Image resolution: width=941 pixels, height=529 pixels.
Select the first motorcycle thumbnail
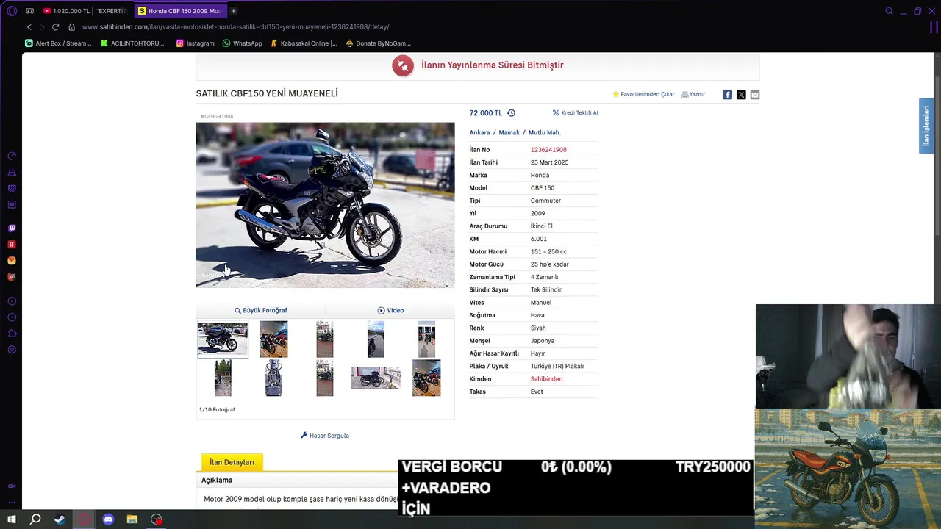(x=223, y=339)
